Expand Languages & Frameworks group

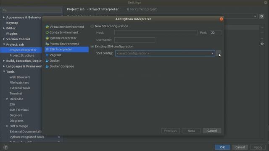pyautogui.click(x=4, y=66)
